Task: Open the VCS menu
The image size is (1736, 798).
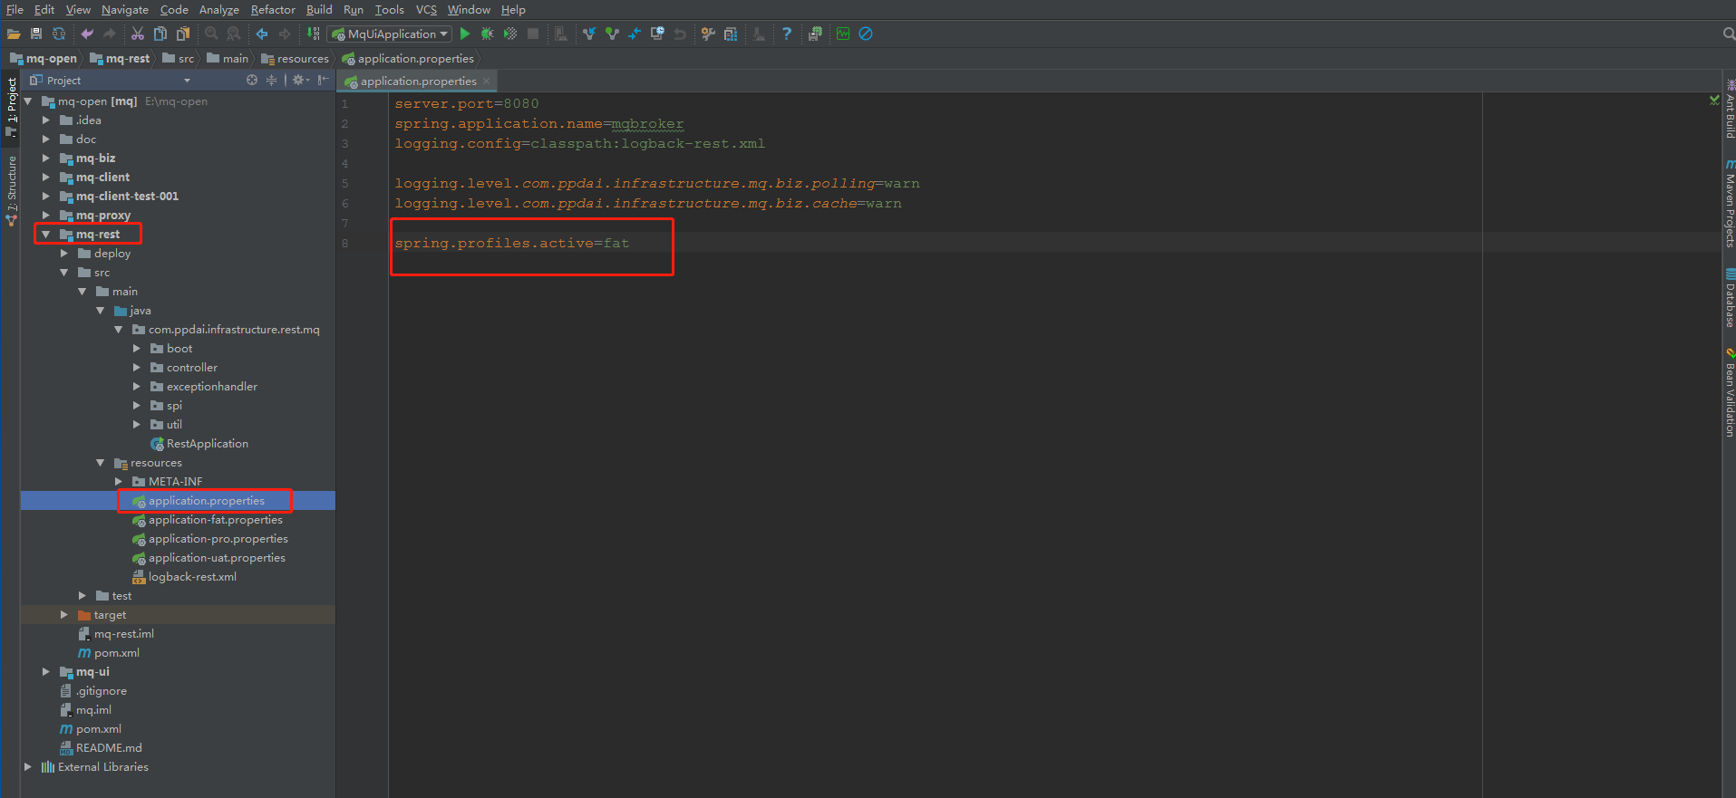Action: (x=426, y=9)
